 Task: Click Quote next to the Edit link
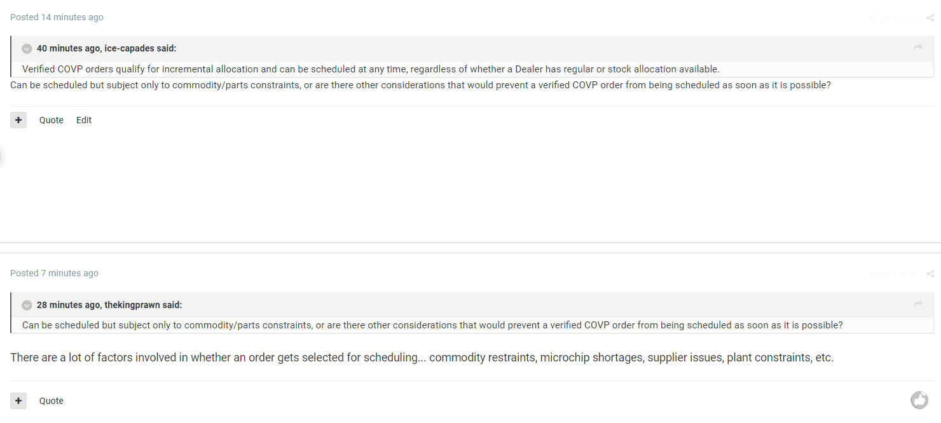[x=52, y=120]
